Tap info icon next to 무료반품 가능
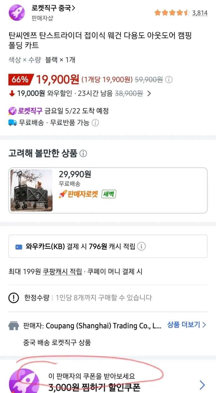Viewport: 216px width, 393px height. pyautogui.click(x=95, y=123)
